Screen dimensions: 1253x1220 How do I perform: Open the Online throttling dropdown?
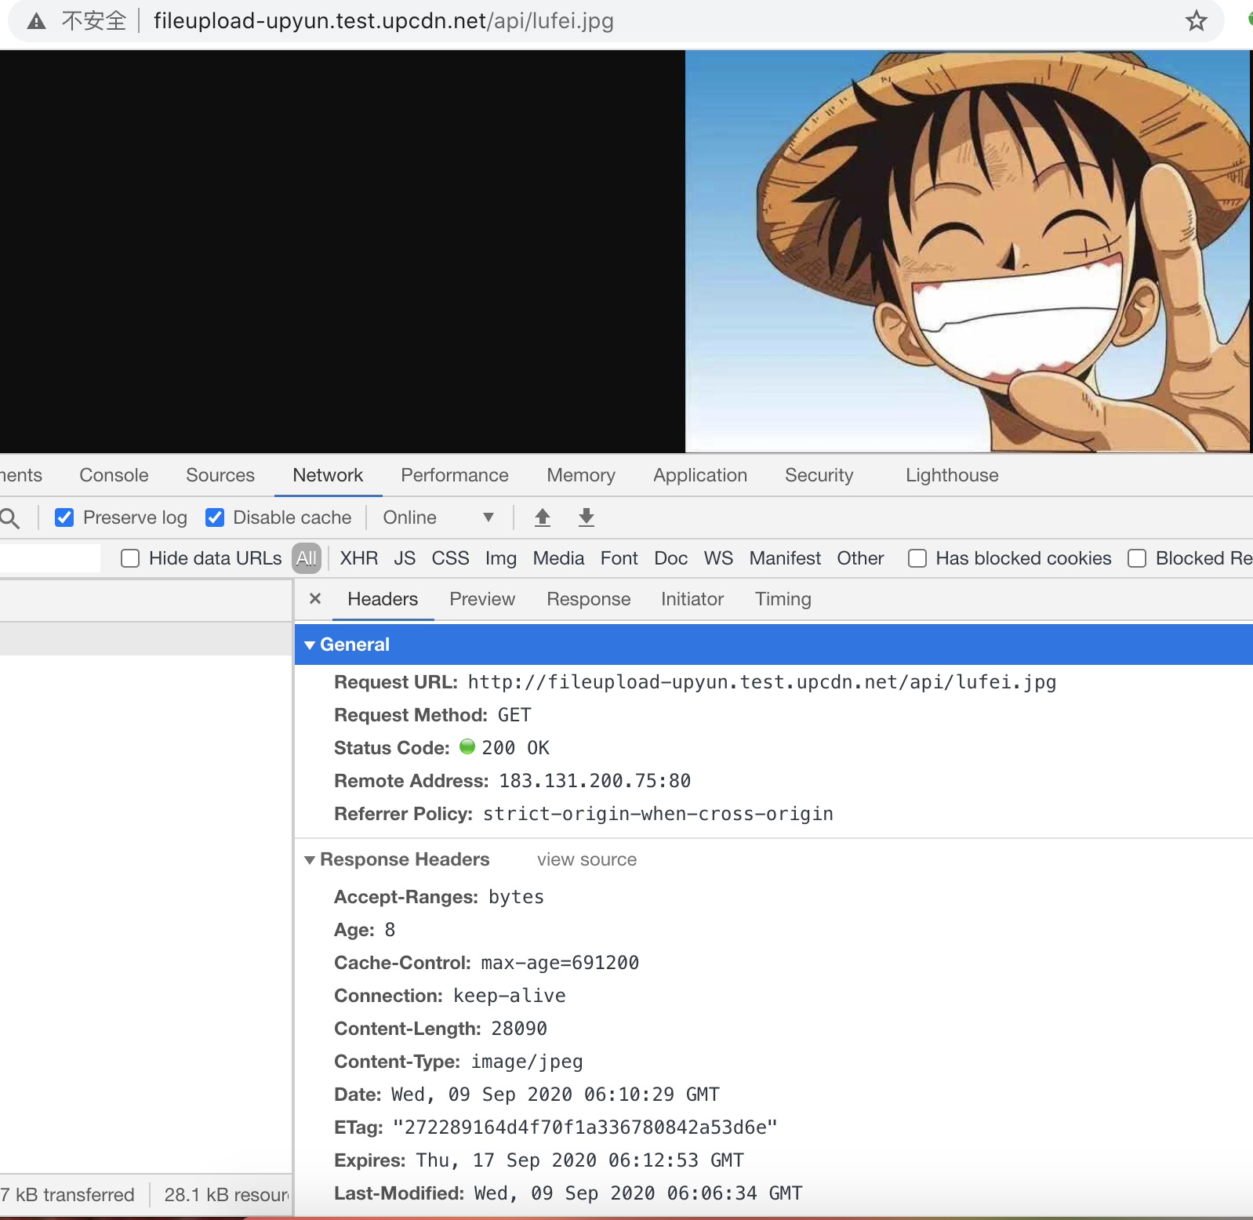coord(438,517)
